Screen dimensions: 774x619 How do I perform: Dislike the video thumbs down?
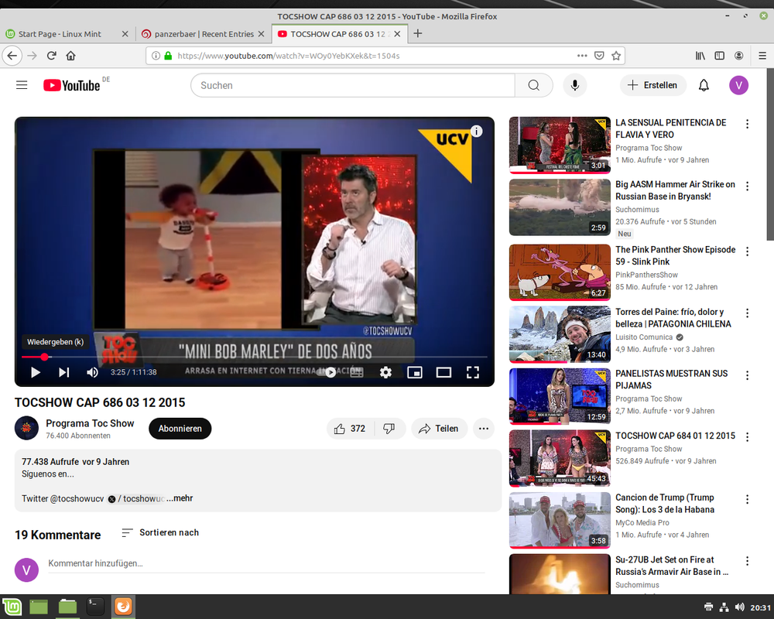[389, 429]
